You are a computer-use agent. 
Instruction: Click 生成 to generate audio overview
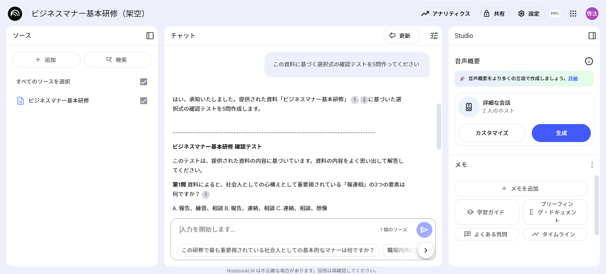point(561,133)
